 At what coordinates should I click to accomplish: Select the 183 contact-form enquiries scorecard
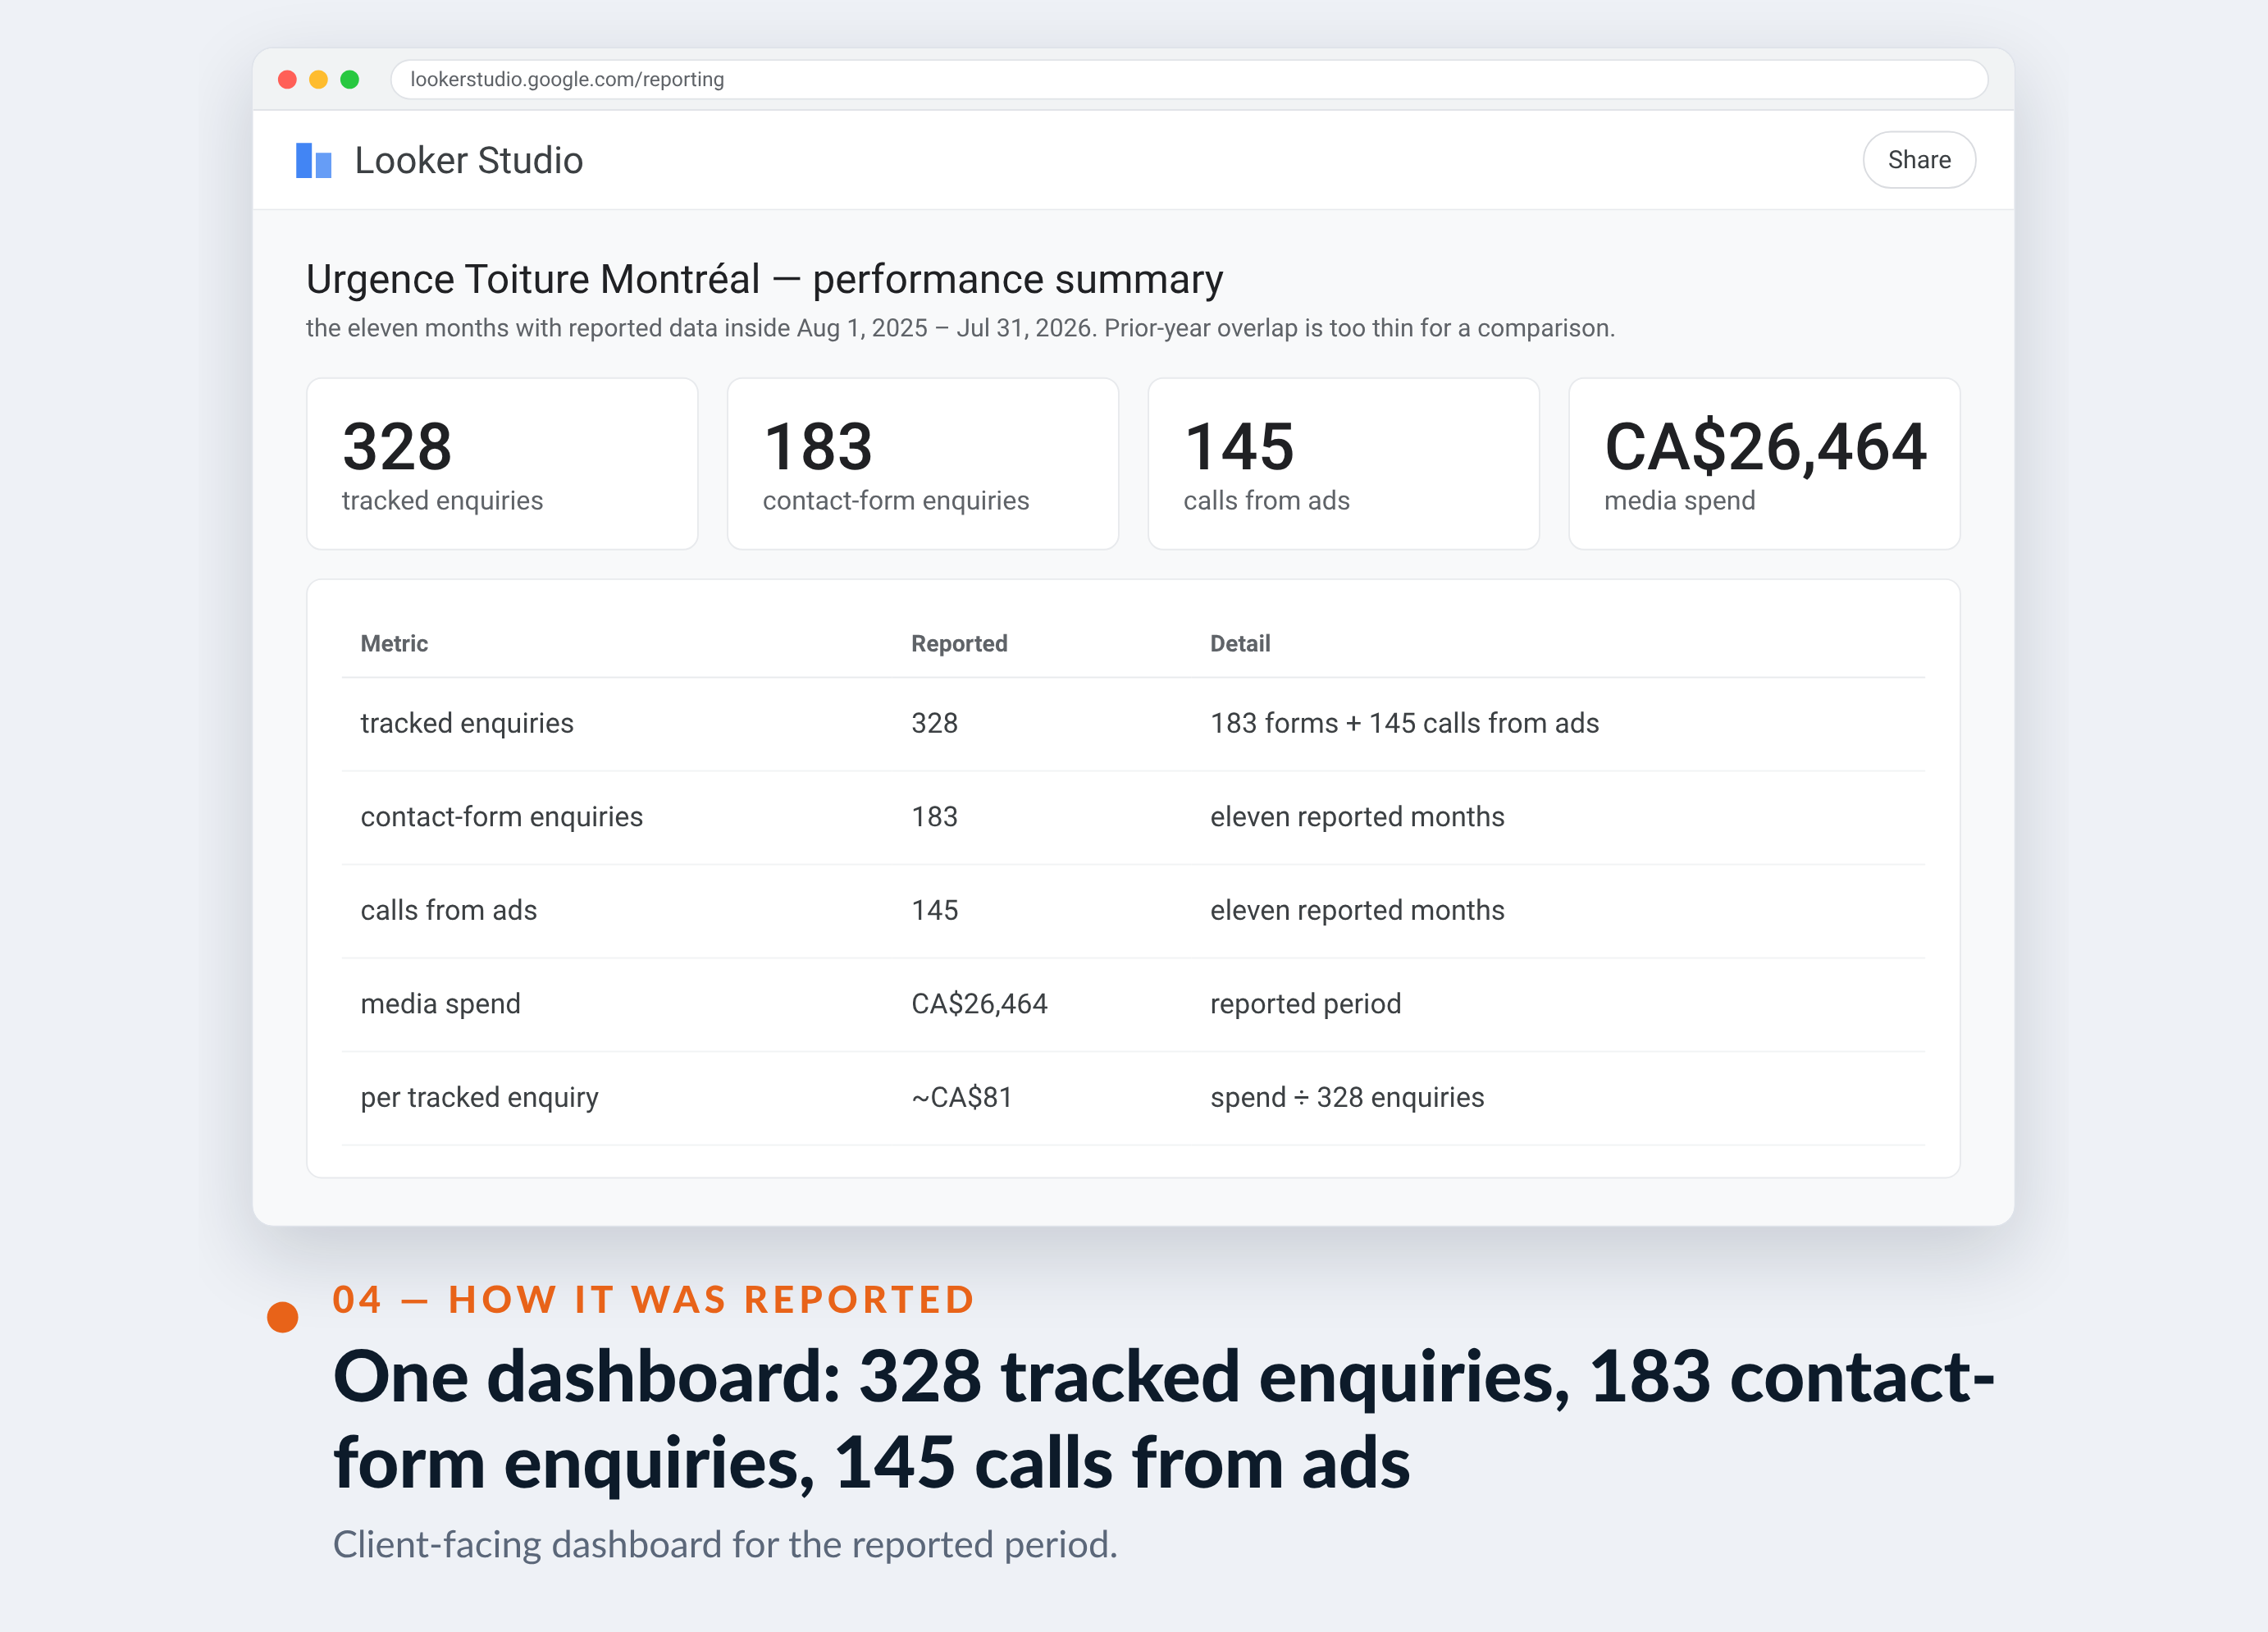(922, 464)
